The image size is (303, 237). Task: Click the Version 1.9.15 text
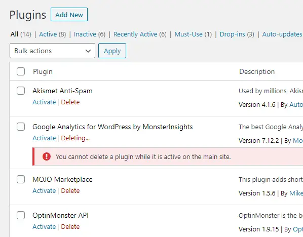(x=258, y=229)
